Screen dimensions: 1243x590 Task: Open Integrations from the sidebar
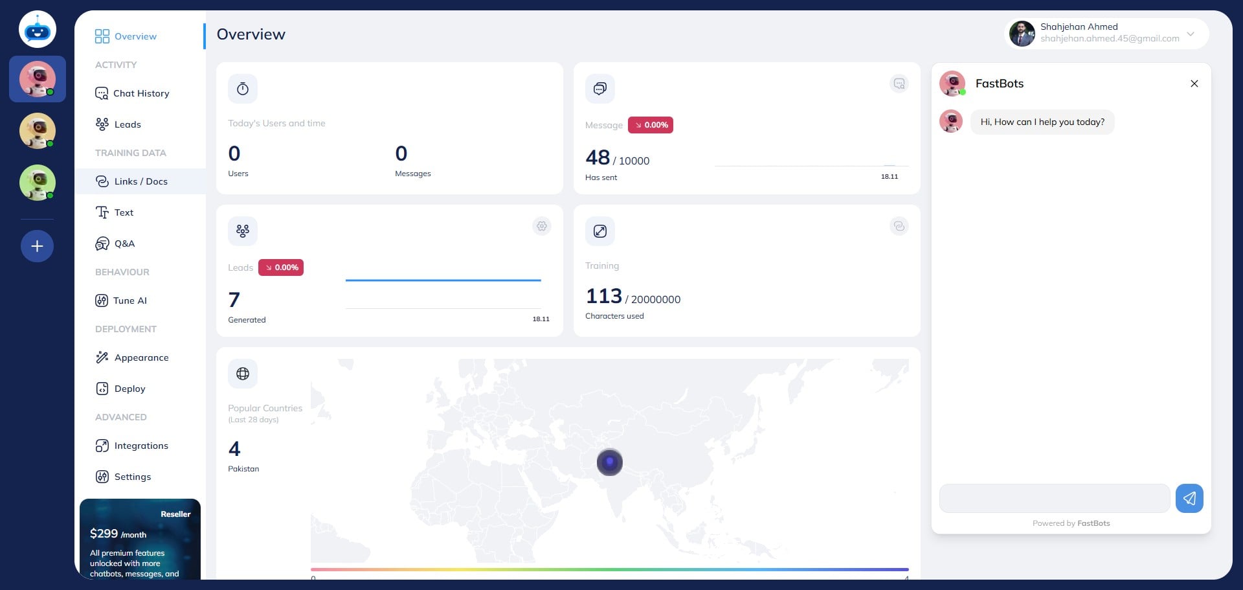[140, 446]
